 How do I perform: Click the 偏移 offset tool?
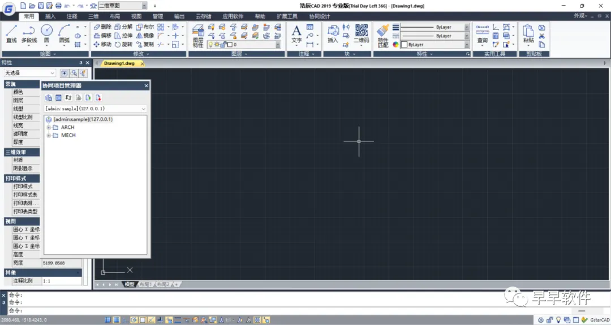pos(102,36)
